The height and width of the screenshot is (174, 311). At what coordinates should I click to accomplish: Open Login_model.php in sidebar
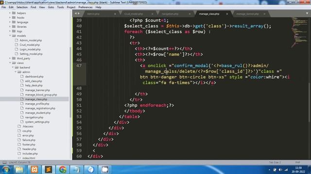pos(30,49)
